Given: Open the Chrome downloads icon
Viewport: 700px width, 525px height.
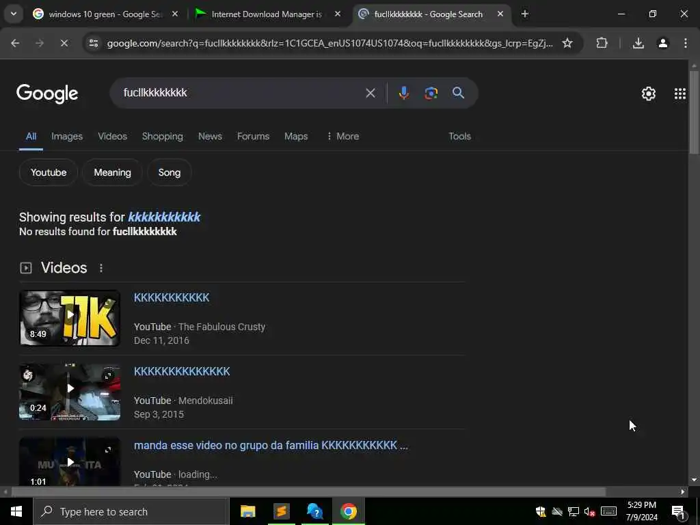Looking at the screenshot, I should [638, 43].
